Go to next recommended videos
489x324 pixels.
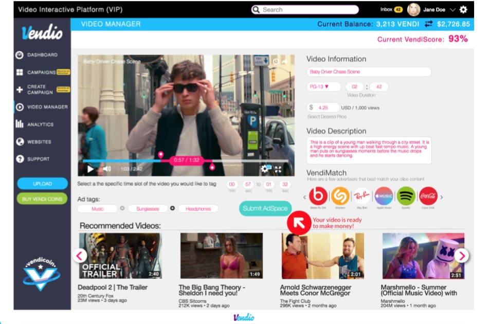(462, 256)
